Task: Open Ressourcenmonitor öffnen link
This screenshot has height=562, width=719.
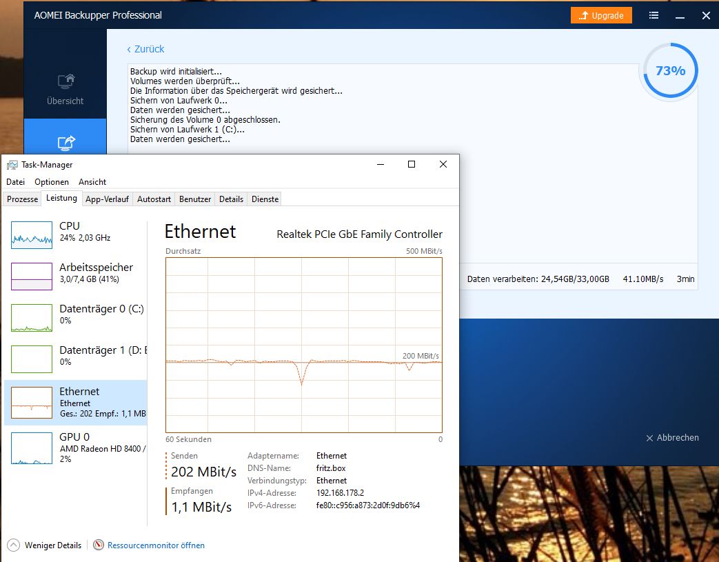Action: tap(156, 545)
